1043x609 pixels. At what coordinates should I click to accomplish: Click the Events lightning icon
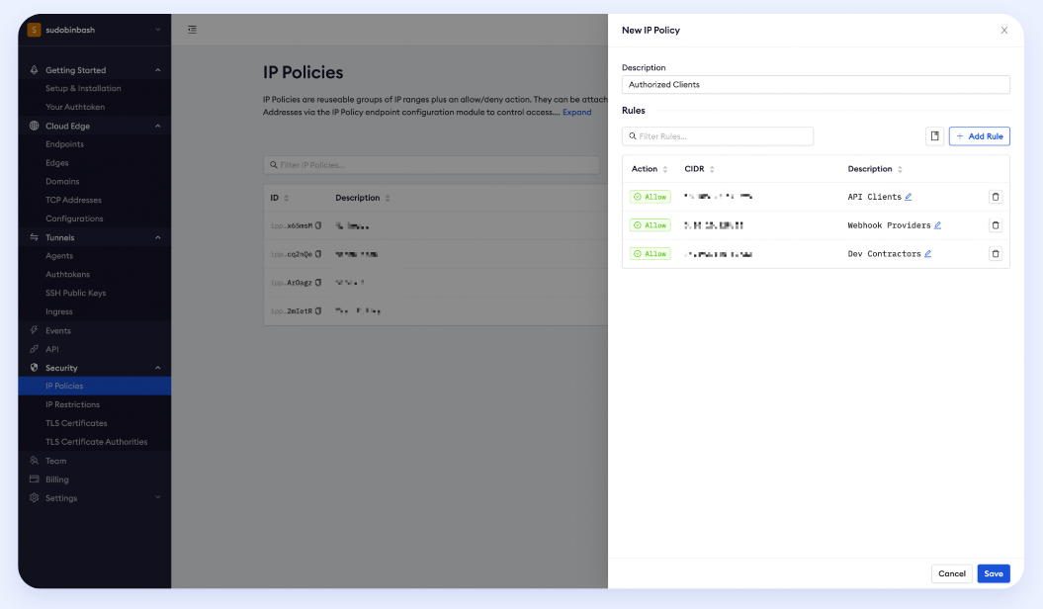tap(34, 330)
